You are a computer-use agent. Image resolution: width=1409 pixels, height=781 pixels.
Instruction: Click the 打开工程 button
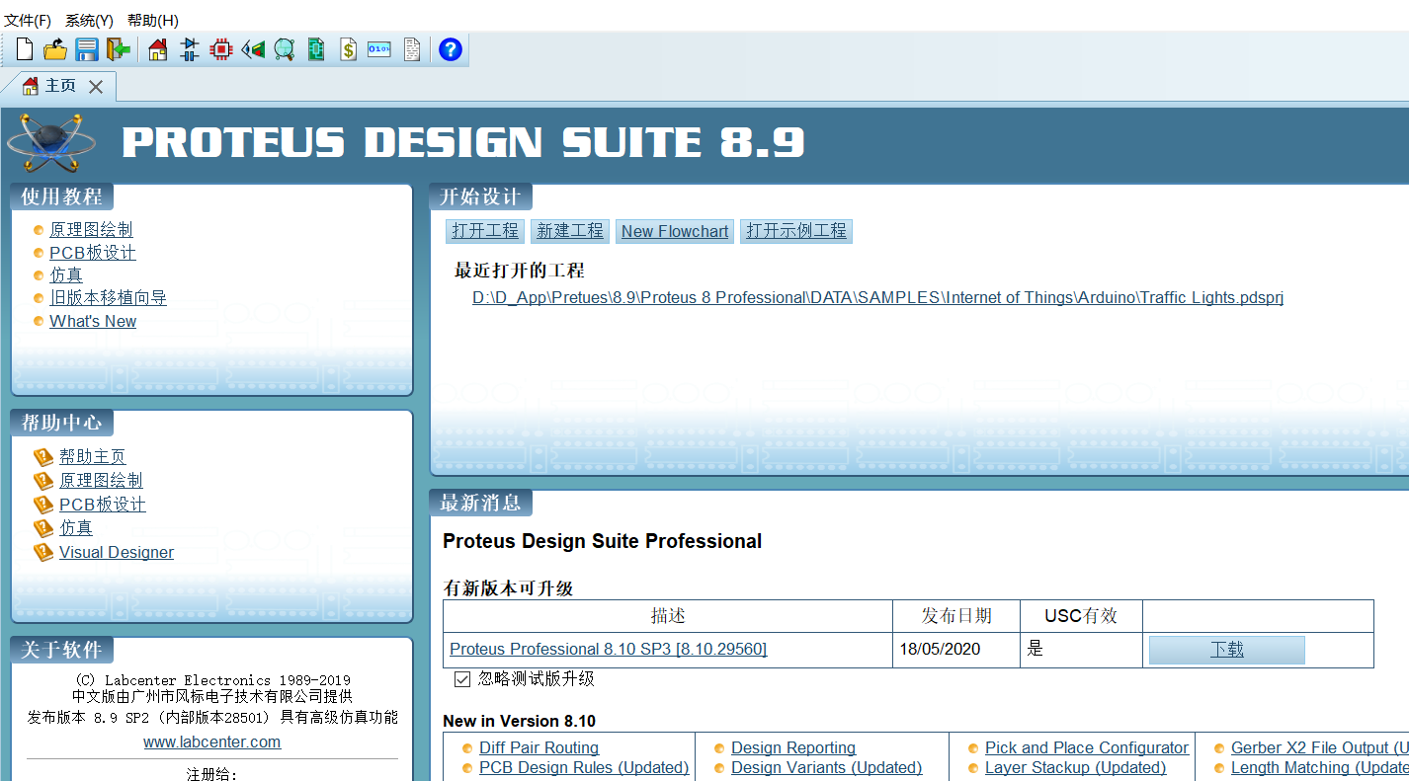click(x=485, y=231)
